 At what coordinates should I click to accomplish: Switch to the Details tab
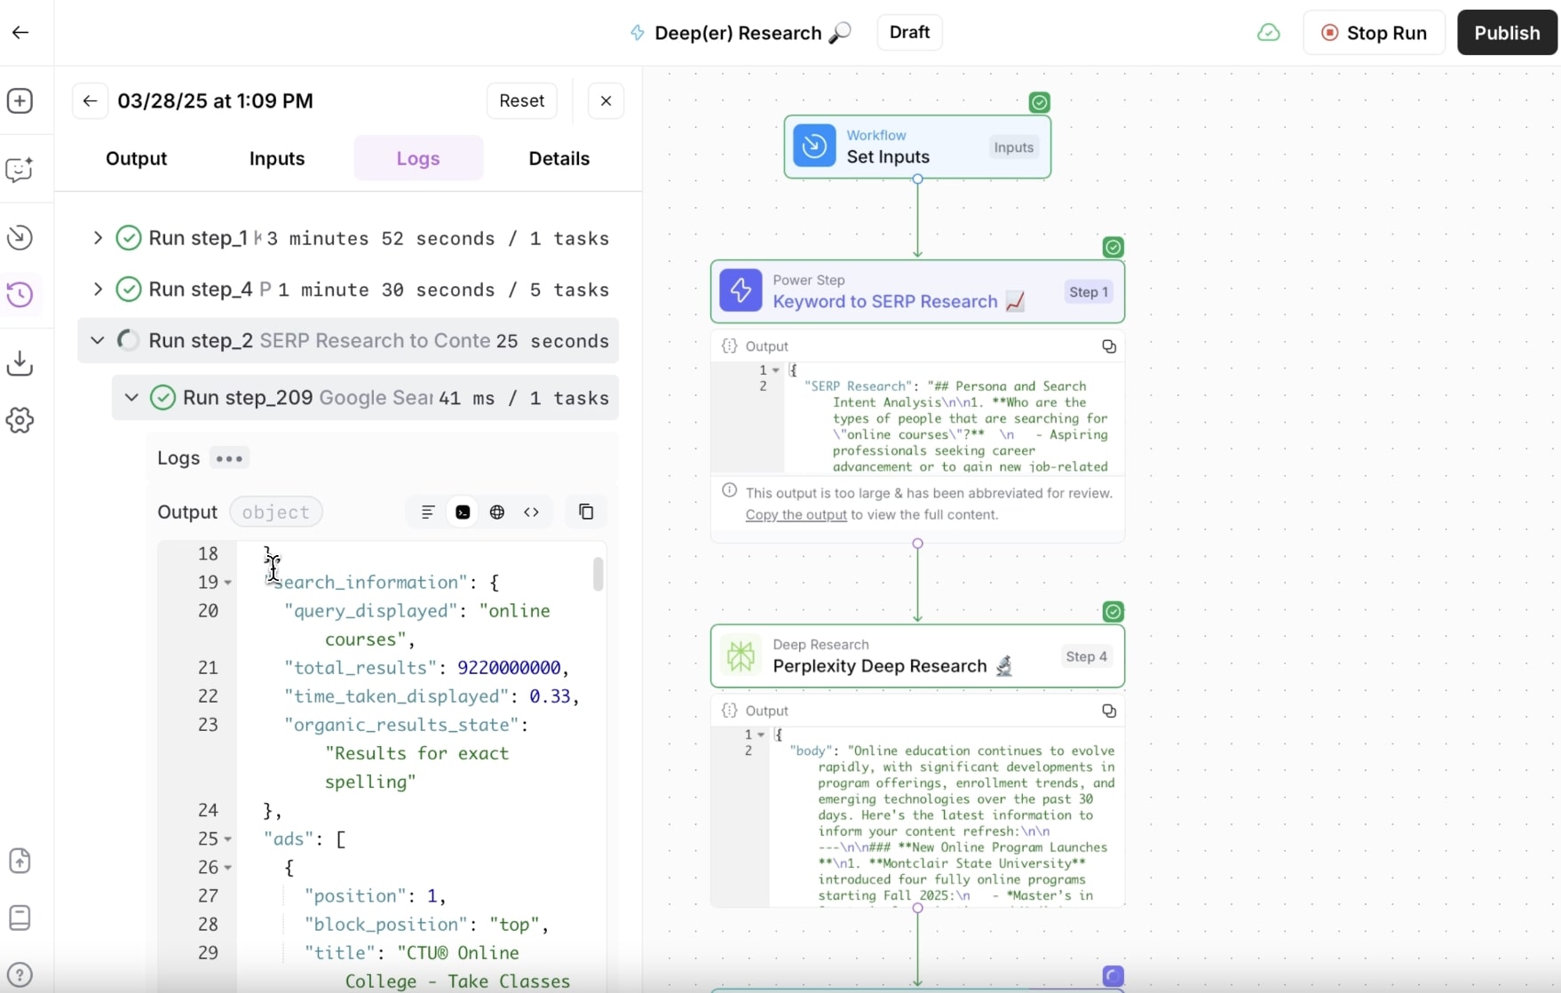pyautogui.click(x=559, y=158)
